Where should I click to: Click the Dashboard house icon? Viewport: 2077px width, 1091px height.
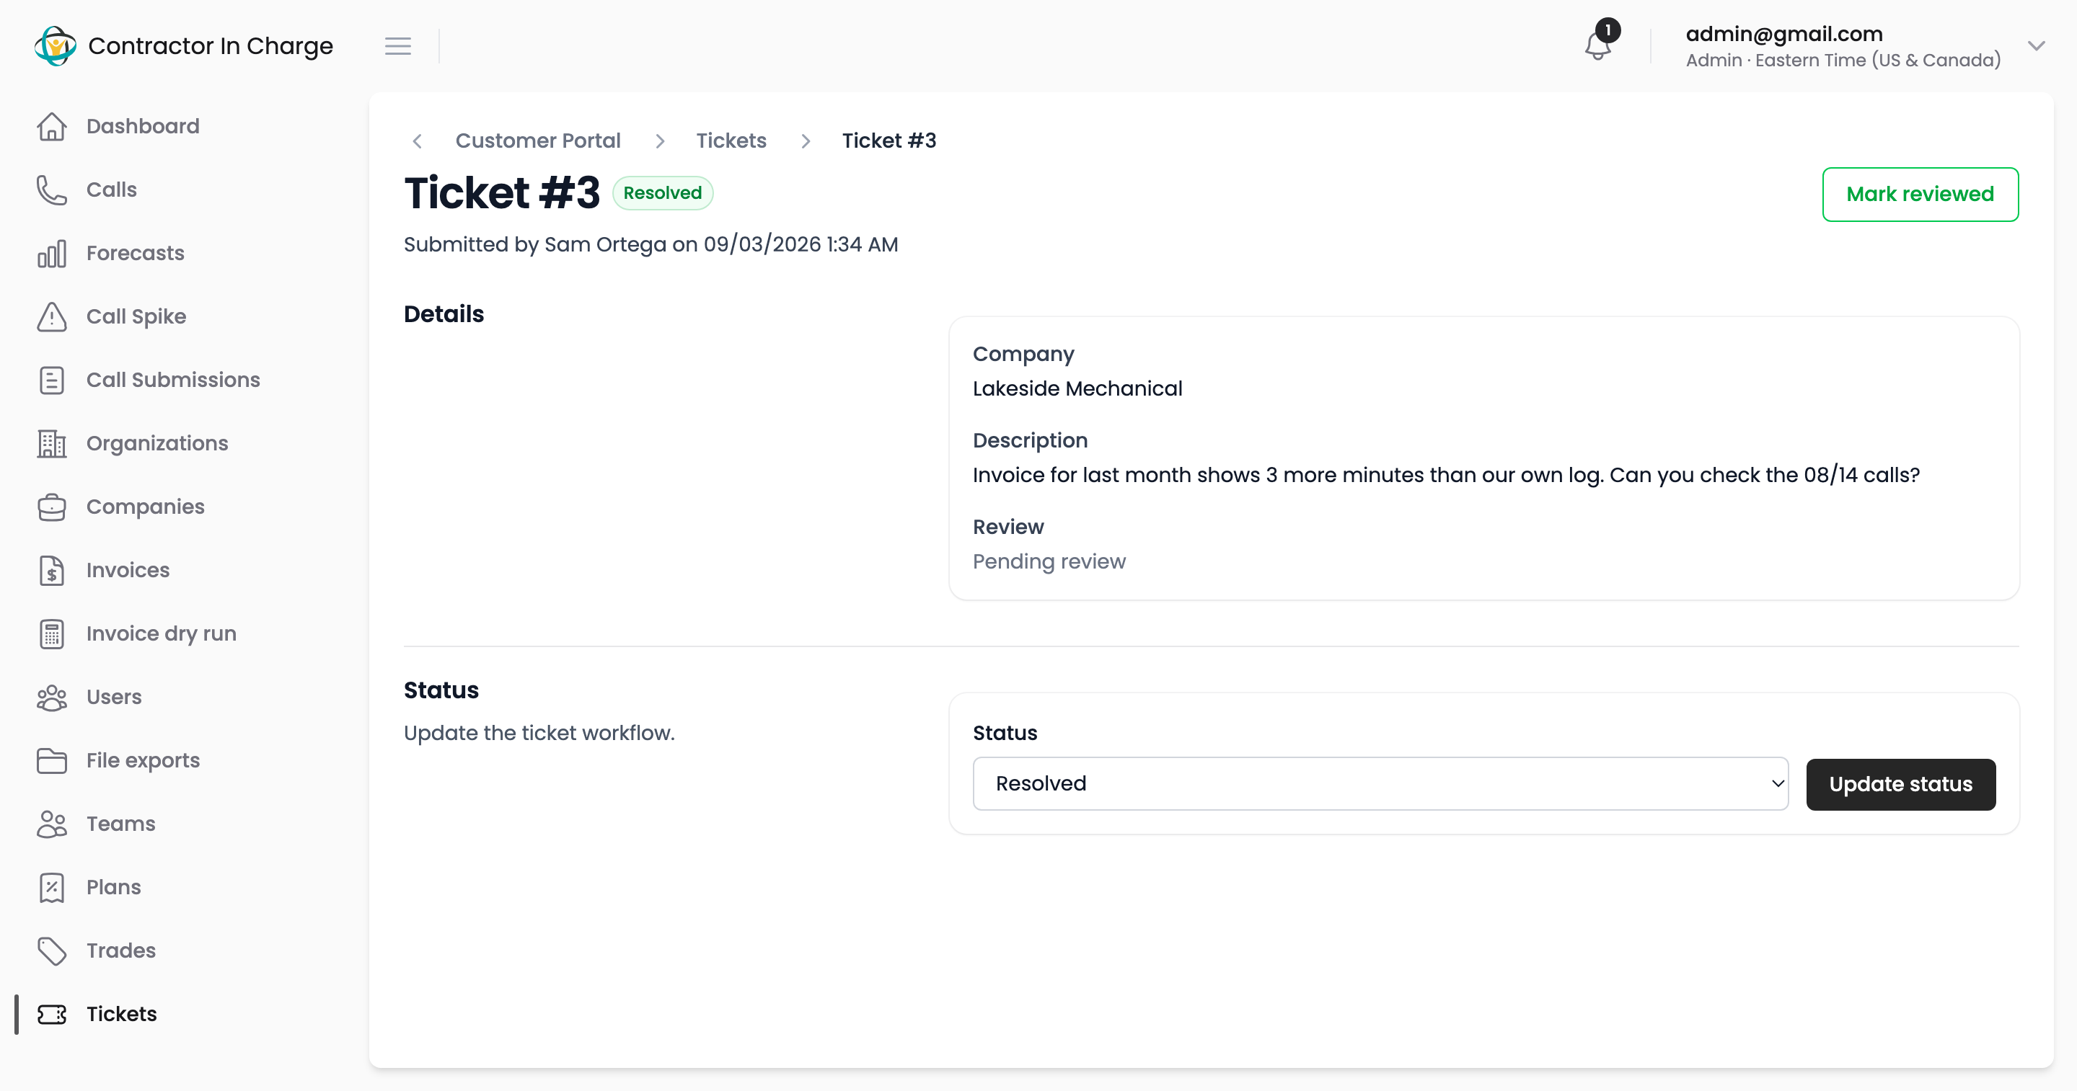coord(52,127)
